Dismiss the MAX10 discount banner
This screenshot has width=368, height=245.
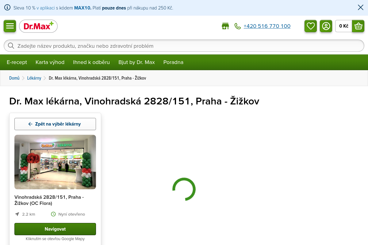pyautogui.click(x=361, y=8)
